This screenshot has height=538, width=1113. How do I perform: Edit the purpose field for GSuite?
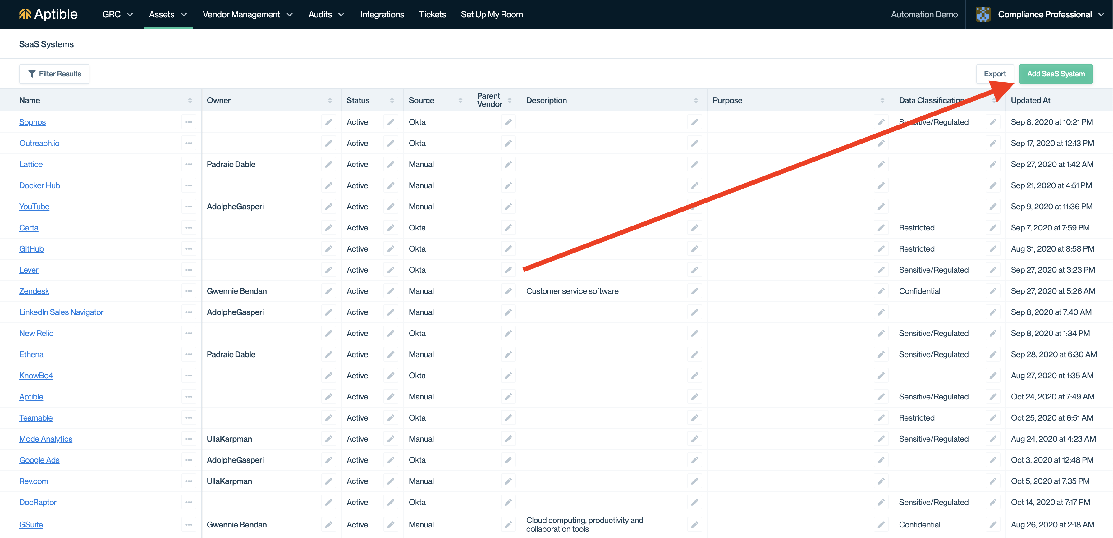pyautogui.click(x=881, y=525)
